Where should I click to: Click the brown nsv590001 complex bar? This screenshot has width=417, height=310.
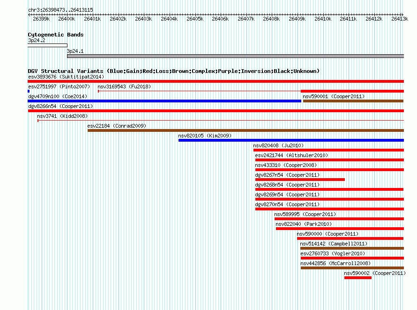coord(353,101)
